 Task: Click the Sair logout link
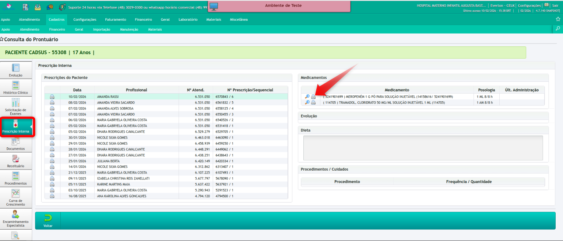[555, 6]
